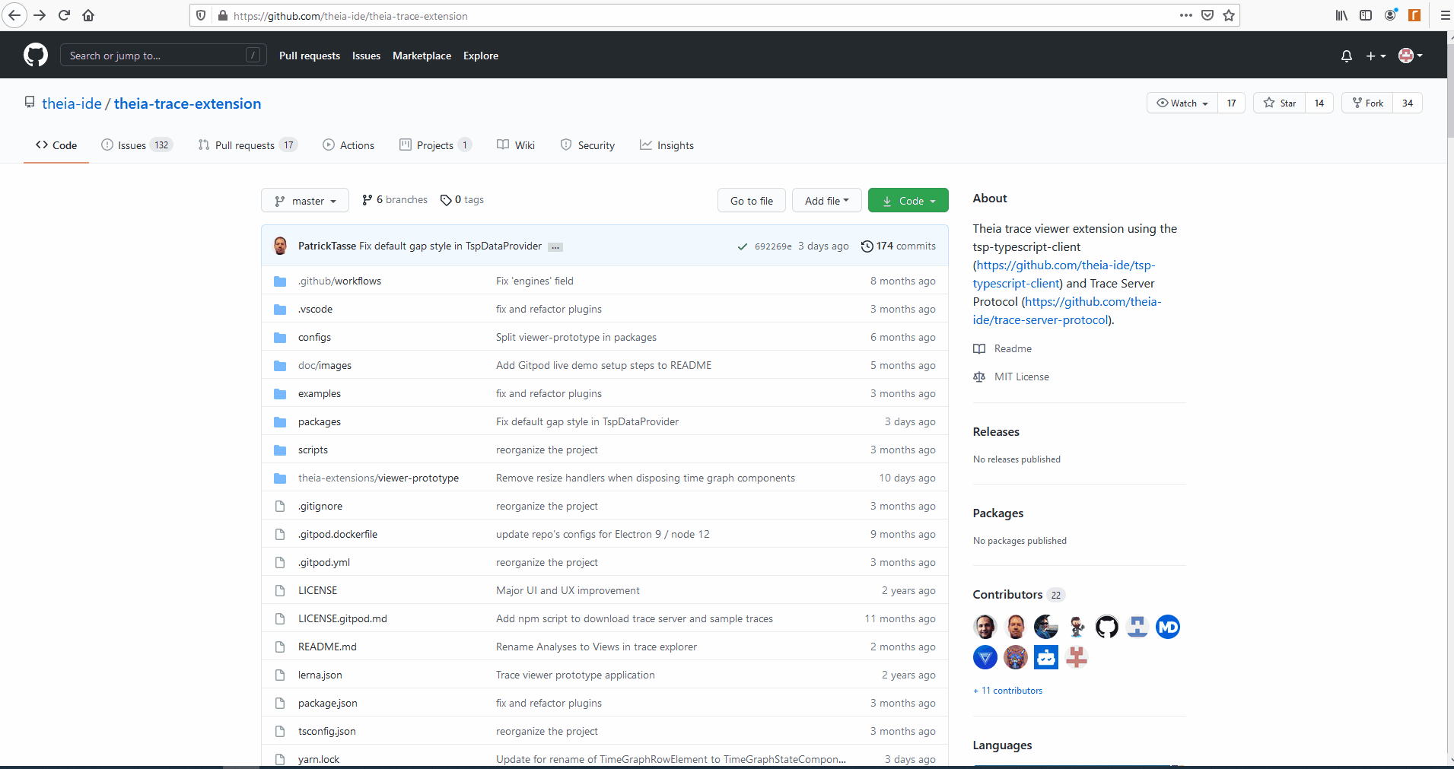Open the Wiki tab

(x=516, y=145)
